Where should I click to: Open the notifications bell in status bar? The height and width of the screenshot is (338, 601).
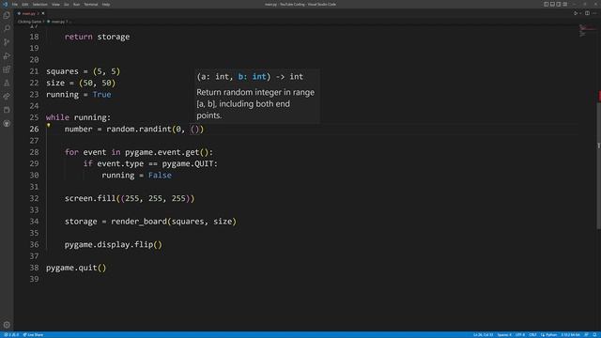pyautogui.click(x=594, y=335)
